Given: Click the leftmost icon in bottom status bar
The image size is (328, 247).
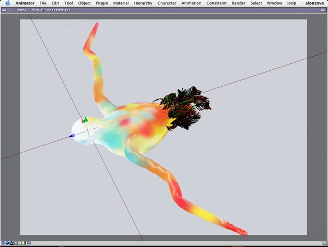Looking at the screenshot, I should (3, 243).
